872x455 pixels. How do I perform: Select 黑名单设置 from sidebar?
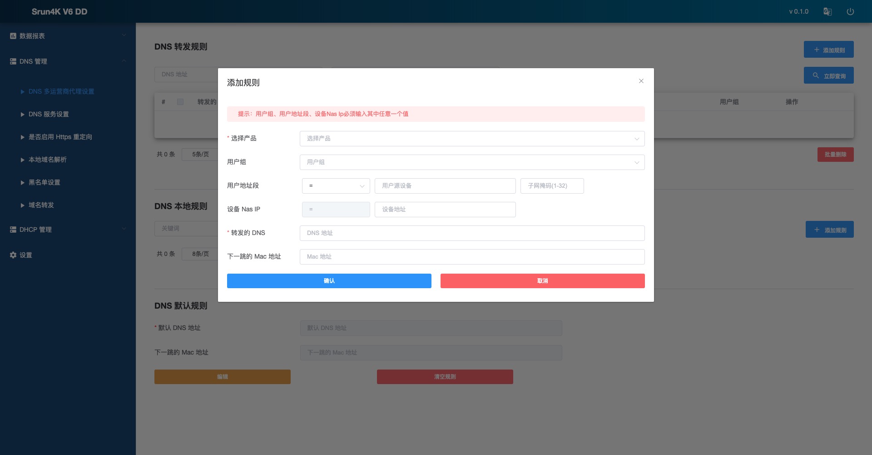[x=44, y=182]
